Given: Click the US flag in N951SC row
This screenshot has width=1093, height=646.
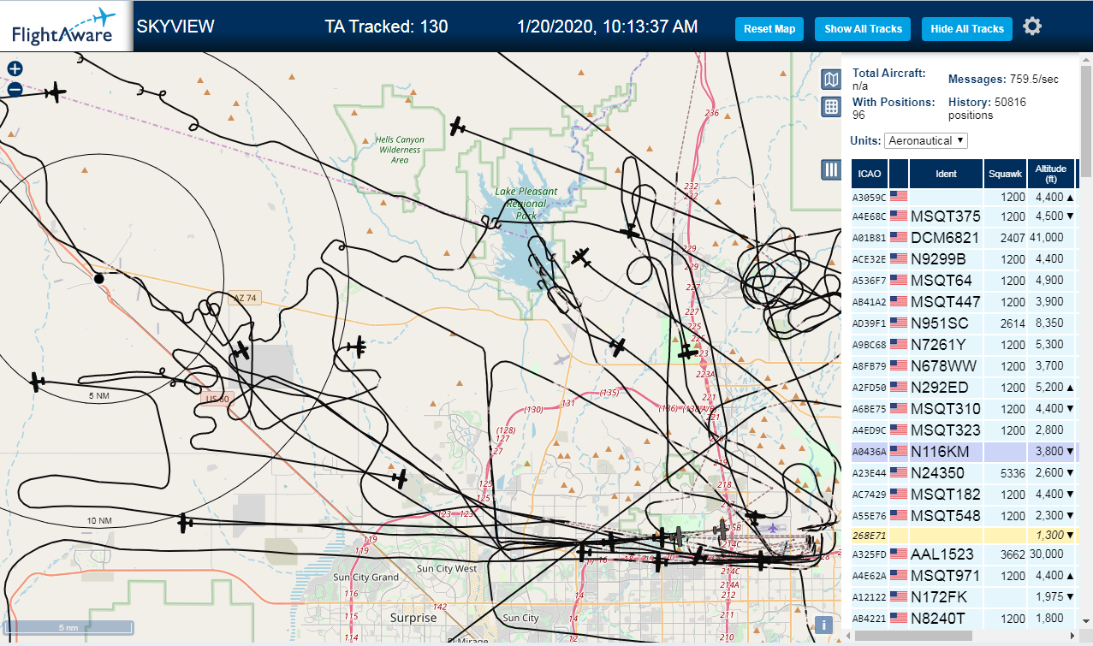Looking at the screenshot, I should coord(898,323).
